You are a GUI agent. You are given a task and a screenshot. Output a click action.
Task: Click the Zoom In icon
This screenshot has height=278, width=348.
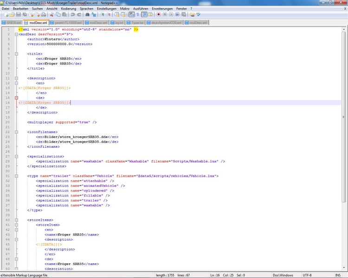(x=102, y=15)
